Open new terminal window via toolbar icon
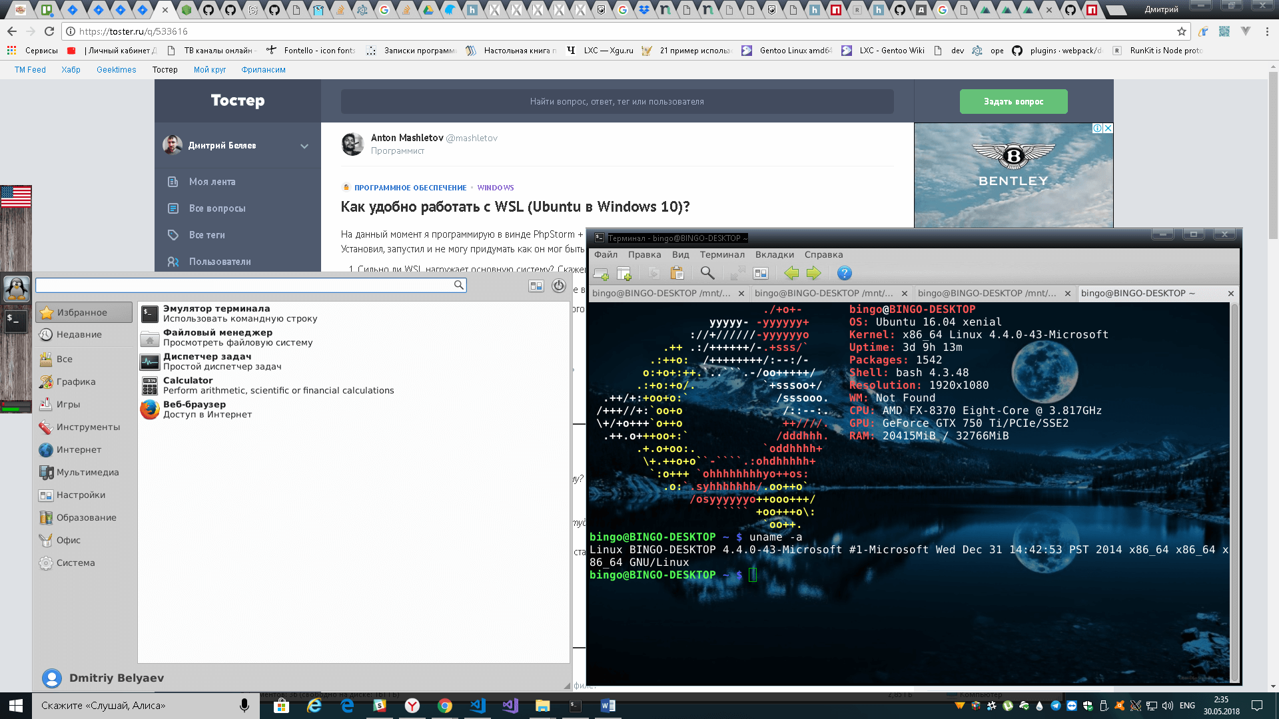Viewport: 1279px width, 719px height. tap(624, 273)
